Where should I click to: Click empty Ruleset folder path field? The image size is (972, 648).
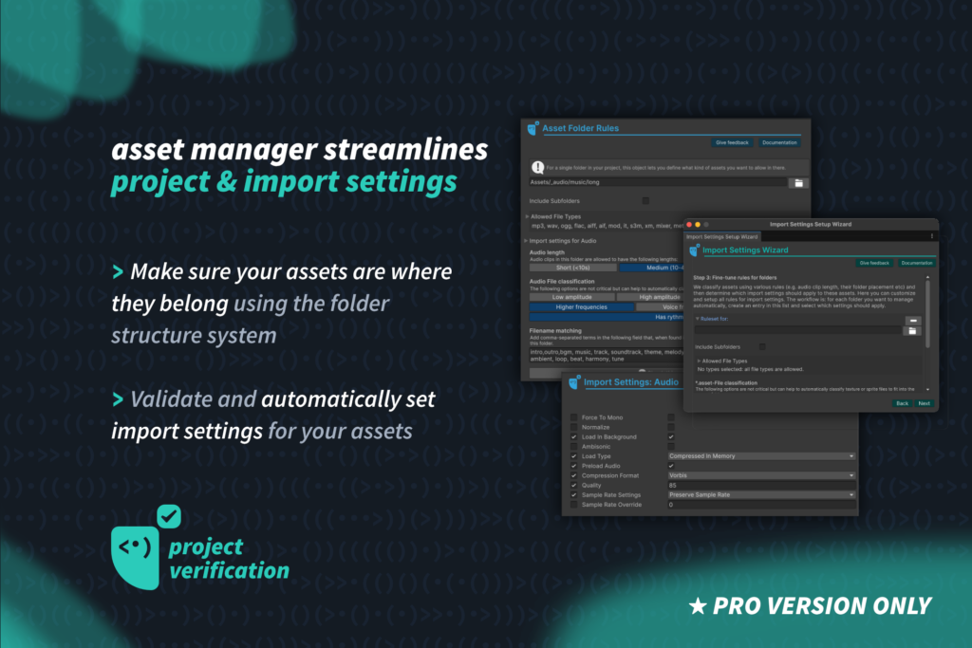[x=798, y=330]
